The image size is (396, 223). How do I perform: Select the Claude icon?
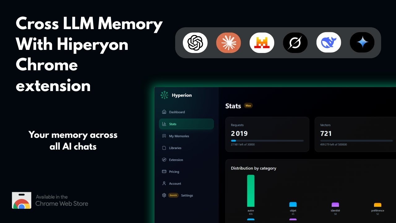pyautogui.click(x=228, y=42)
